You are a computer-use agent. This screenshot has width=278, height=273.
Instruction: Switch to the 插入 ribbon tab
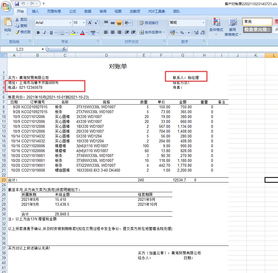click(35, 11)
